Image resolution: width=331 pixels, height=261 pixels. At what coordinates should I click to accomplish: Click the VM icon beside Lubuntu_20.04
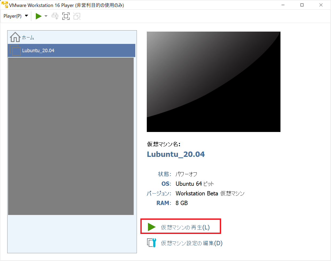(15, 50)
